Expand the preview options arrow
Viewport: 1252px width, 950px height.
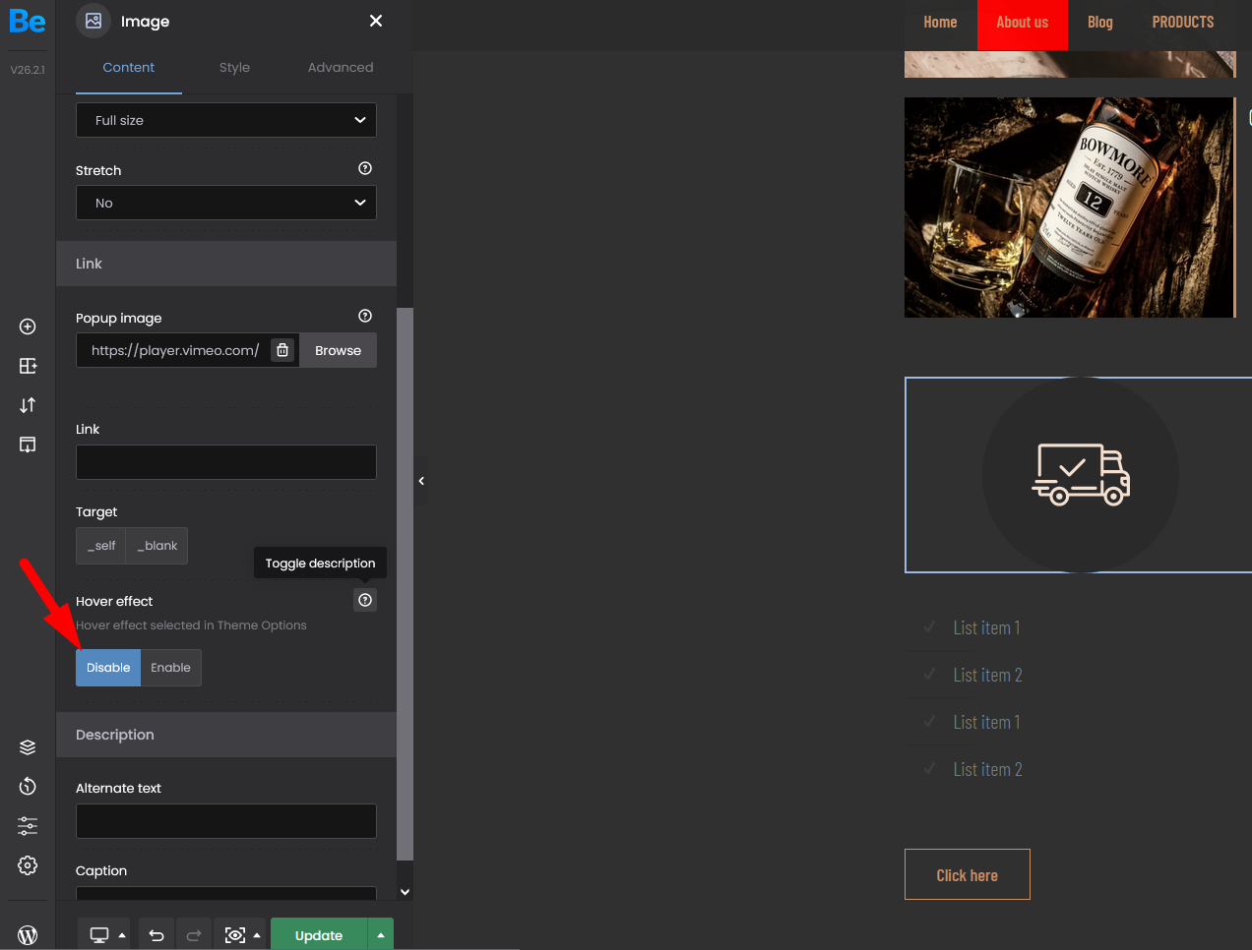257,935
